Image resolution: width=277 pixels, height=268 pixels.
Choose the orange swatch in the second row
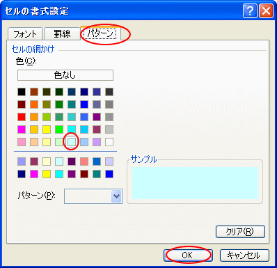click(34, 104)
